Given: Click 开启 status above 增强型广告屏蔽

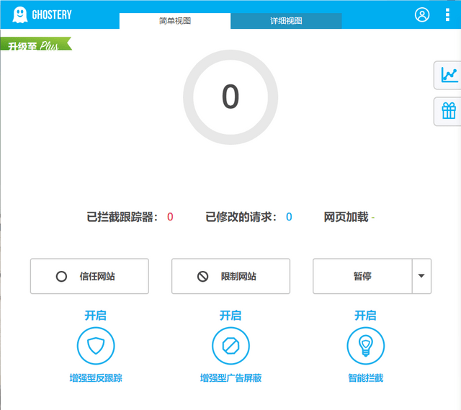Looking at the screenshot, I should (x=230, y=316).
